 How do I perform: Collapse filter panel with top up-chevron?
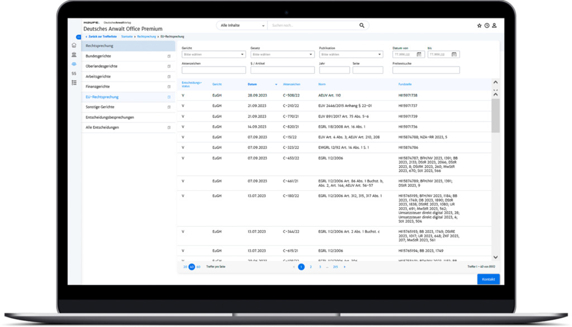[495, 83]
